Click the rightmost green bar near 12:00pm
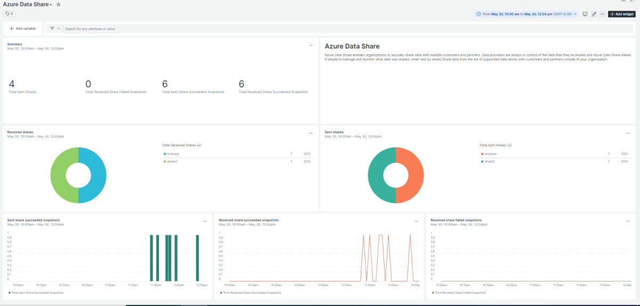This screenshot has height=306, width=640. [x=197, y=258]
